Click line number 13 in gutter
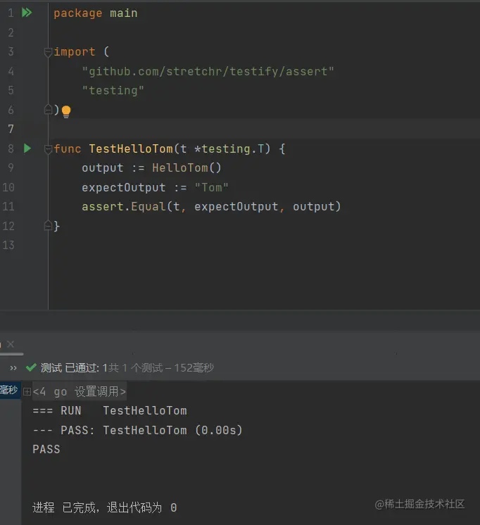Screen dimensions: 480x525 (8, 245)
